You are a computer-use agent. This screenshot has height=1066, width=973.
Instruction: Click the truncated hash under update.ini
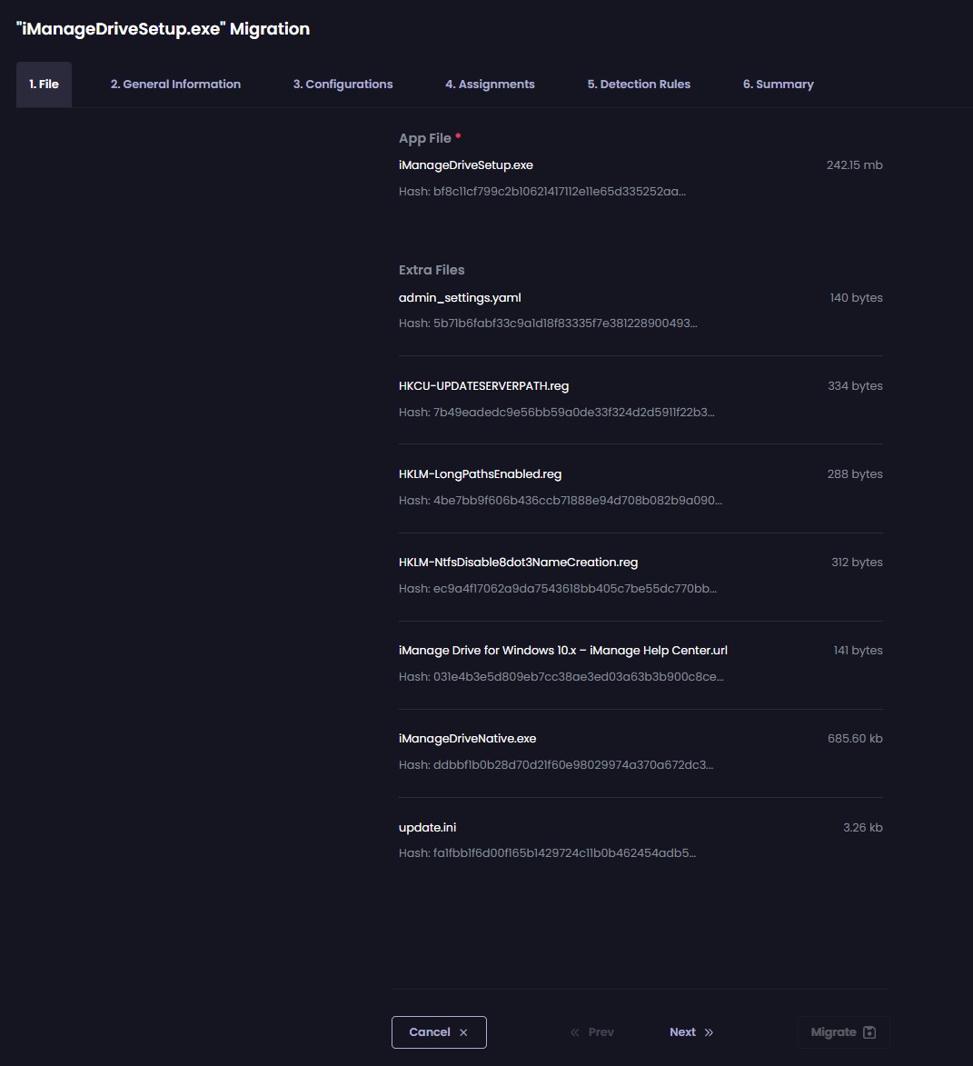(547, 852)
